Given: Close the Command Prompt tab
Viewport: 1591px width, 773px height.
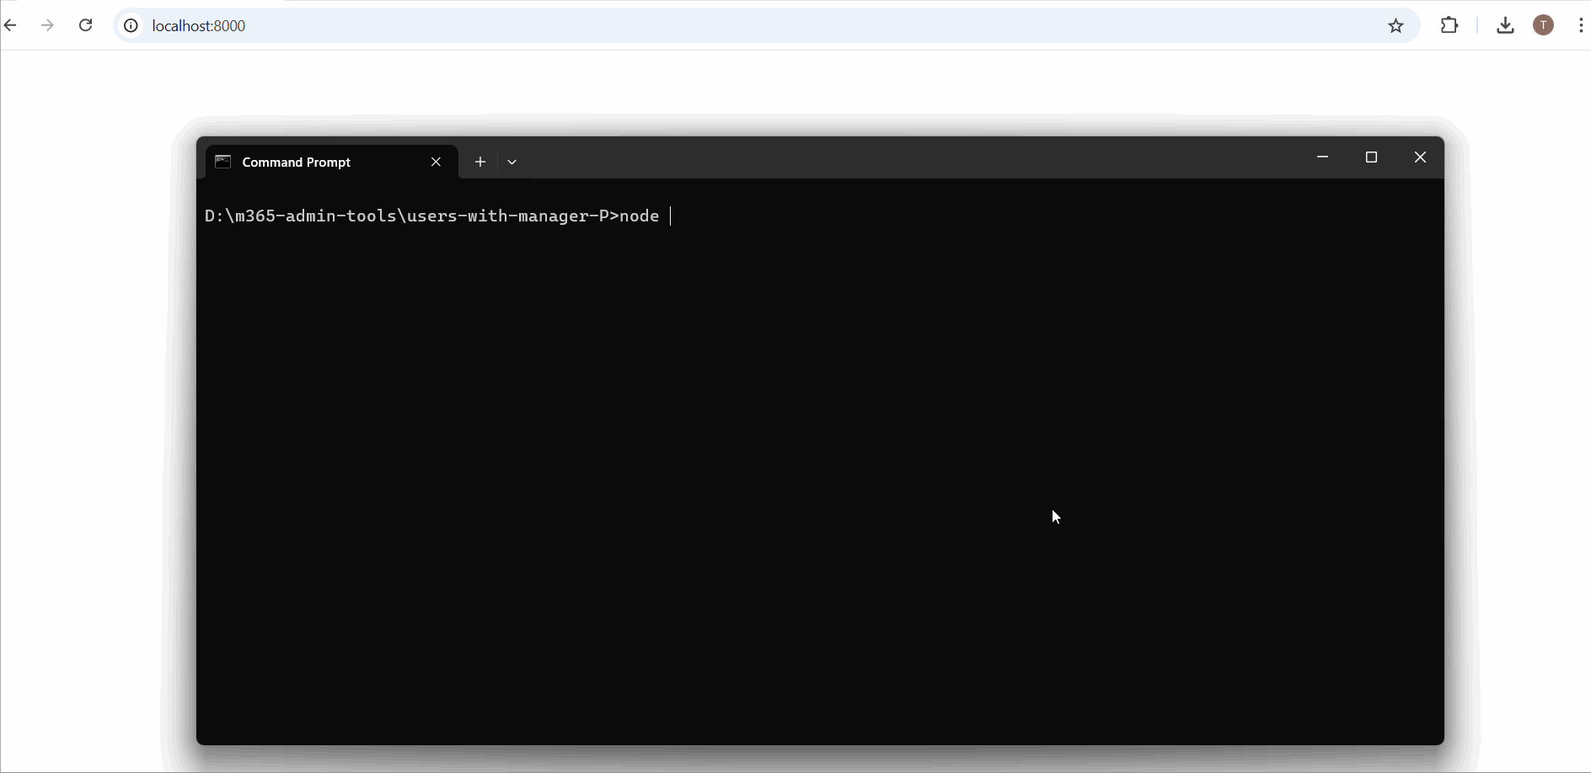Looking at the screenshot, I should [x=436, y=162].
